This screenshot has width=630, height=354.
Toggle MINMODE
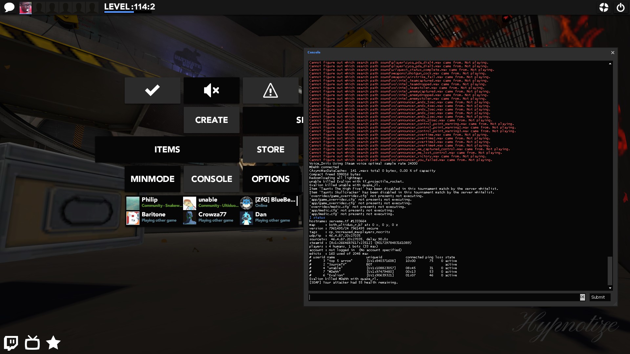[x=152, y=179]
